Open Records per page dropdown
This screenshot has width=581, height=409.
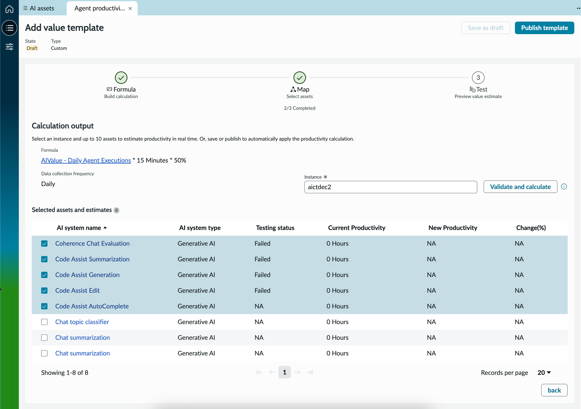544,373
